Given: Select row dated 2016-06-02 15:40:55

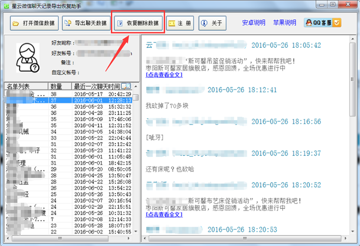Looking at the screenshot, I should click(68, 232).
